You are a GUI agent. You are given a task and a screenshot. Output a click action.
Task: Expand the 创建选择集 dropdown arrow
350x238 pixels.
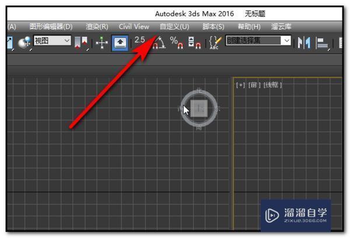tap(286, 41)
